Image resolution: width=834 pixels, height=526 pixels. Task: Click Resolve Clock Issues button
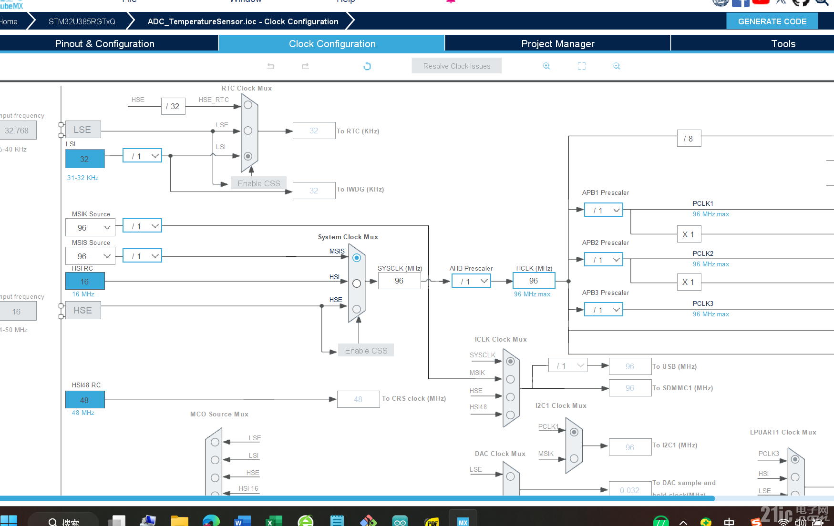(456, 66)
